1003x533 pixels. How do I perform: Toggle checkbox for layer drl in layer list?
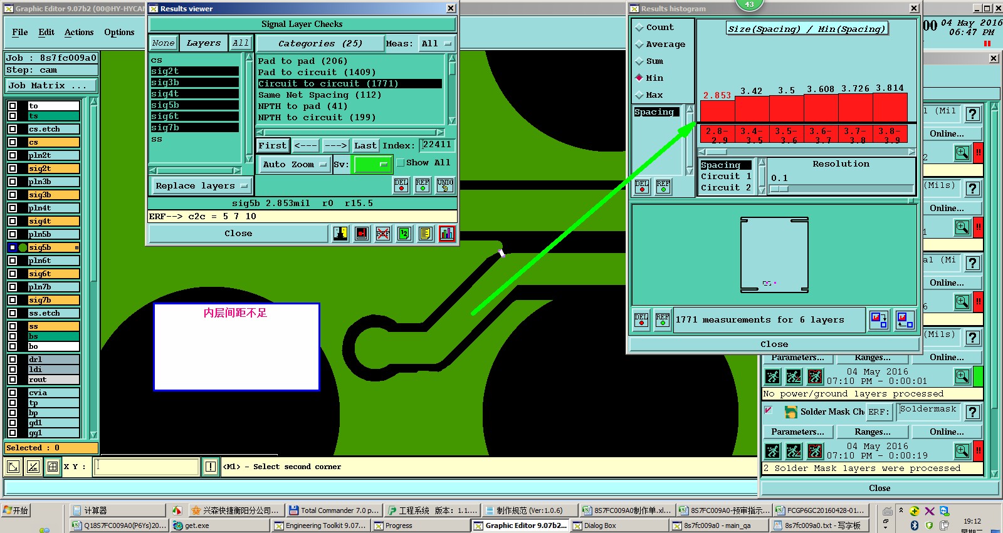13,360
